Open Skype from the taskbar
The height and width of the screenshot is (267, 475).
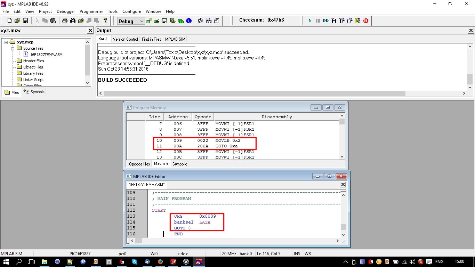pos(134,261)
